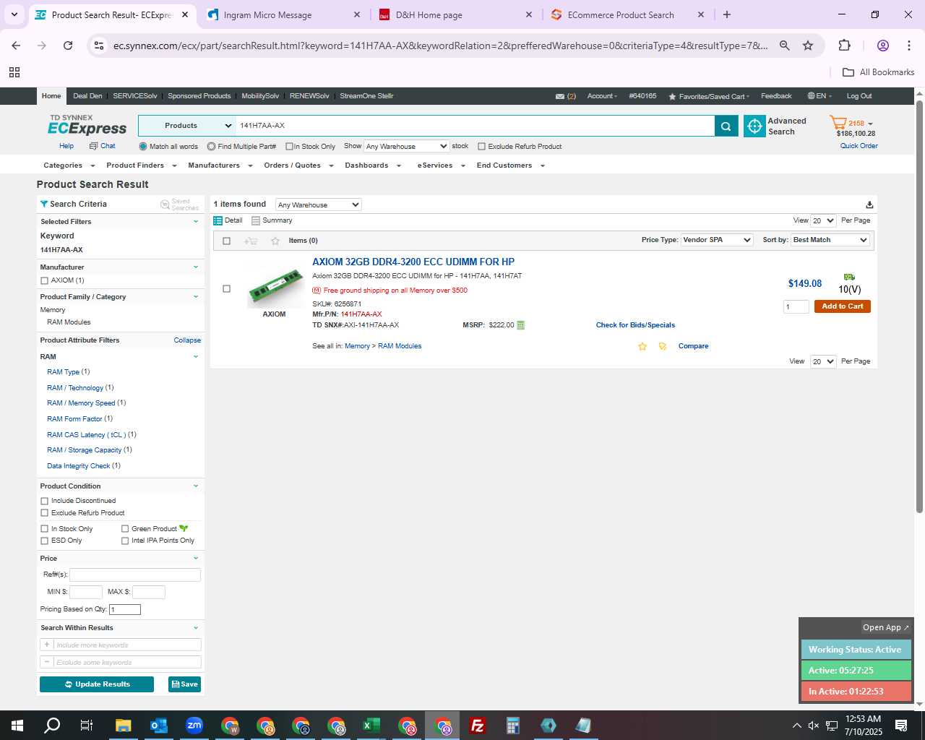The height and width of the screenshot is (740, 925).
Task: Check Green Product filter
Action: [125, 529]
